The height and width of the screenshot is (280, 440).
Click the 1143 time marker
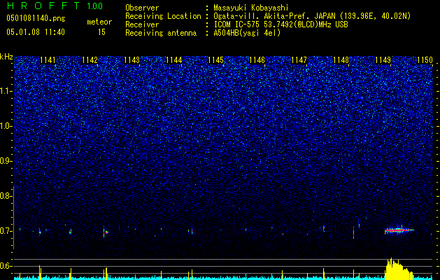pyautogui.click(x=132, y=60)
